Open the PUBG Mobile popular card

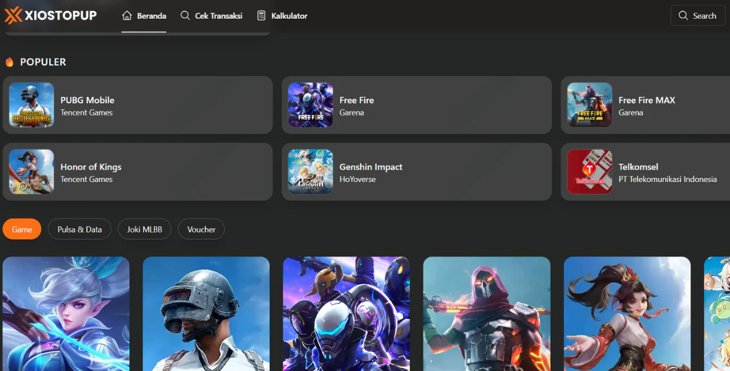(137, 105)
